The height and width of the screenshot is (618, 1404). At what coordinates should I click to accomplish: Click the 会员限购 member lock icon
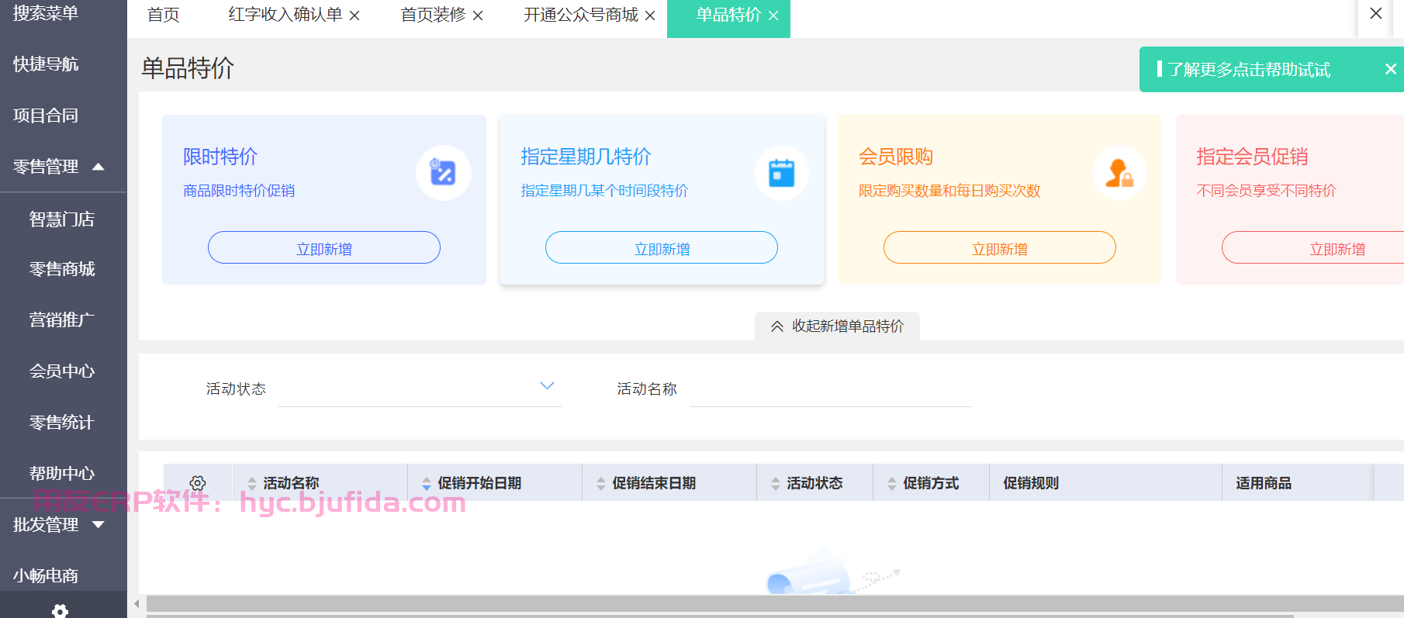[1119, 173]
